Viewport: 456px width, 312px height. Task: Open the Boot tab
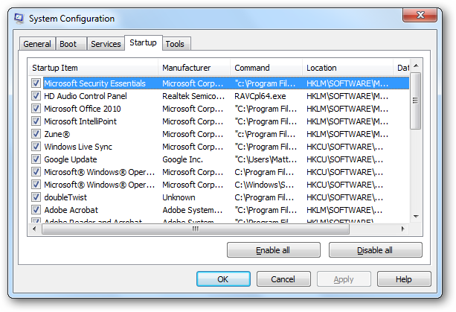click(x=71, y=44)
